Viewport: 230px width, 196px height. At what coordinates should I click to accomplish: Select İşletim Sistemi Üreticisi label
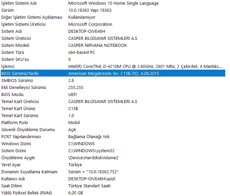coord(23,24)
